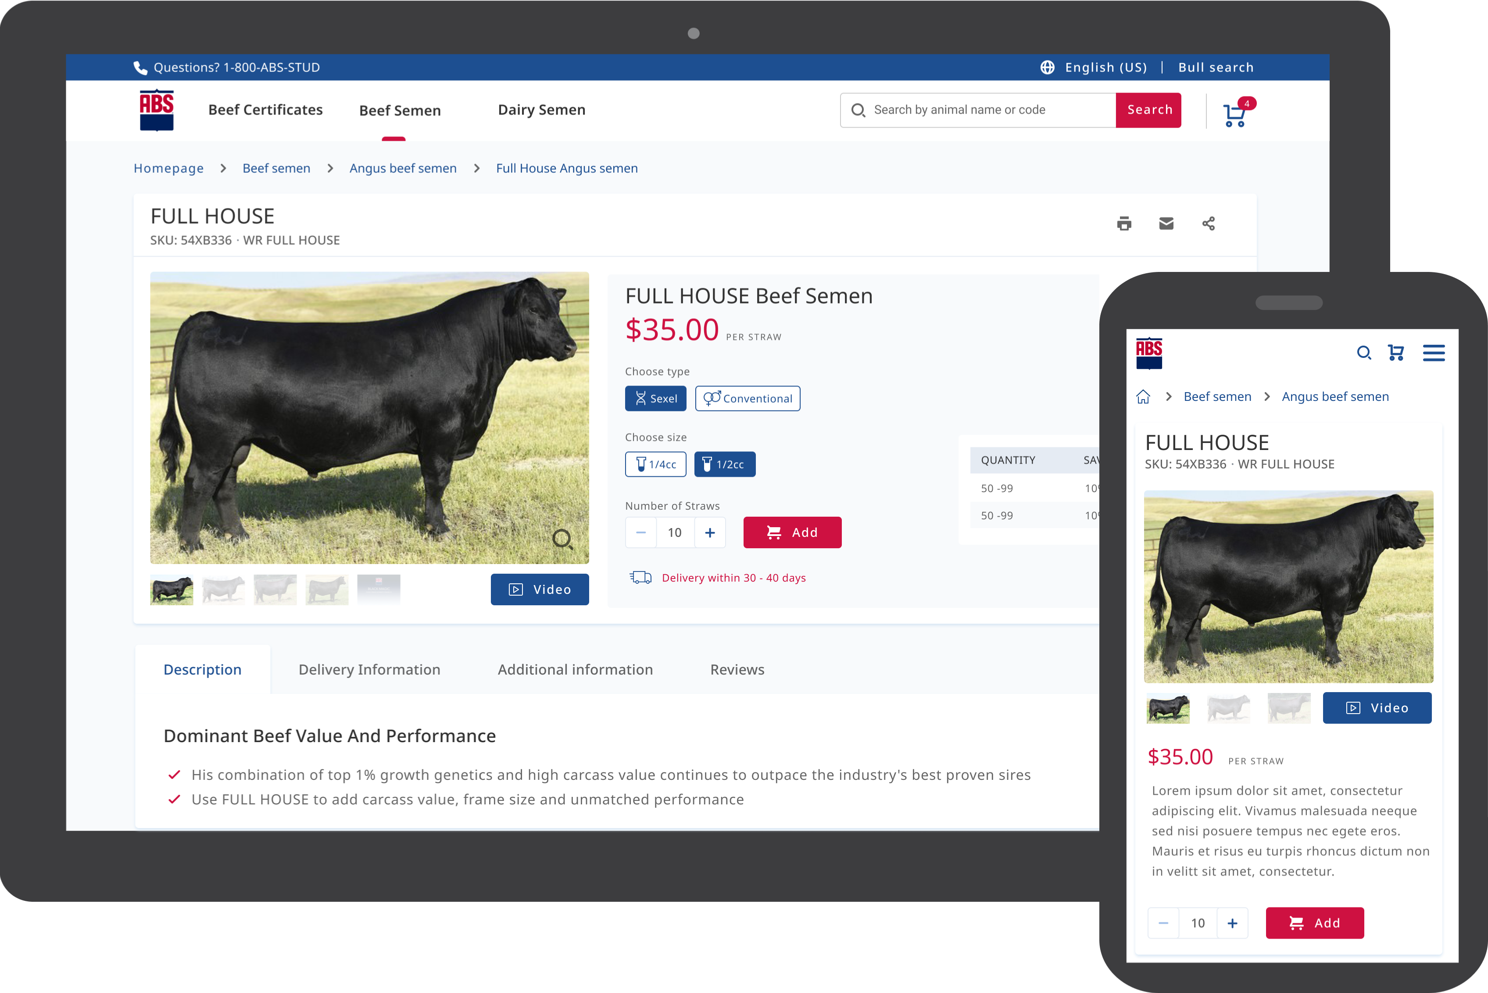
Task: Open the Dairy Semen menu item
Action: pyautogui.click(x=542, y=110)
